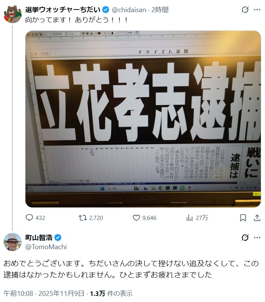Click Grok icon on the chidaisan post

coord(245,9)
